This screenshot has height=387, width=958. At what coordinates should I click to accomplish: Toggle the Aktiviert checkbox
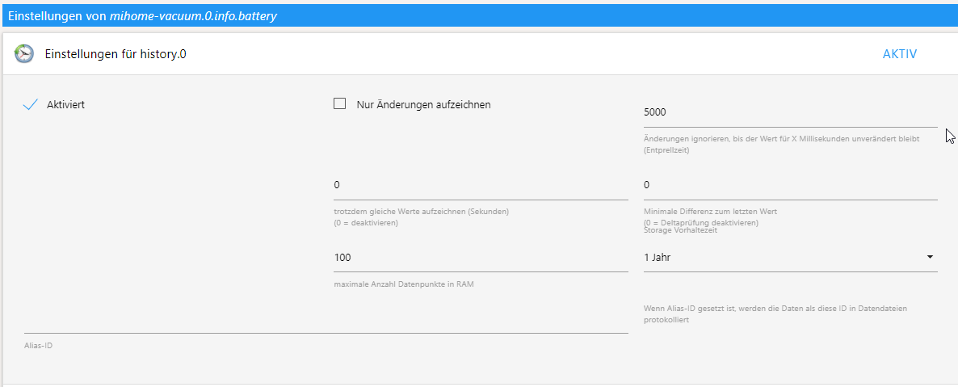click(x=31, y=104)
